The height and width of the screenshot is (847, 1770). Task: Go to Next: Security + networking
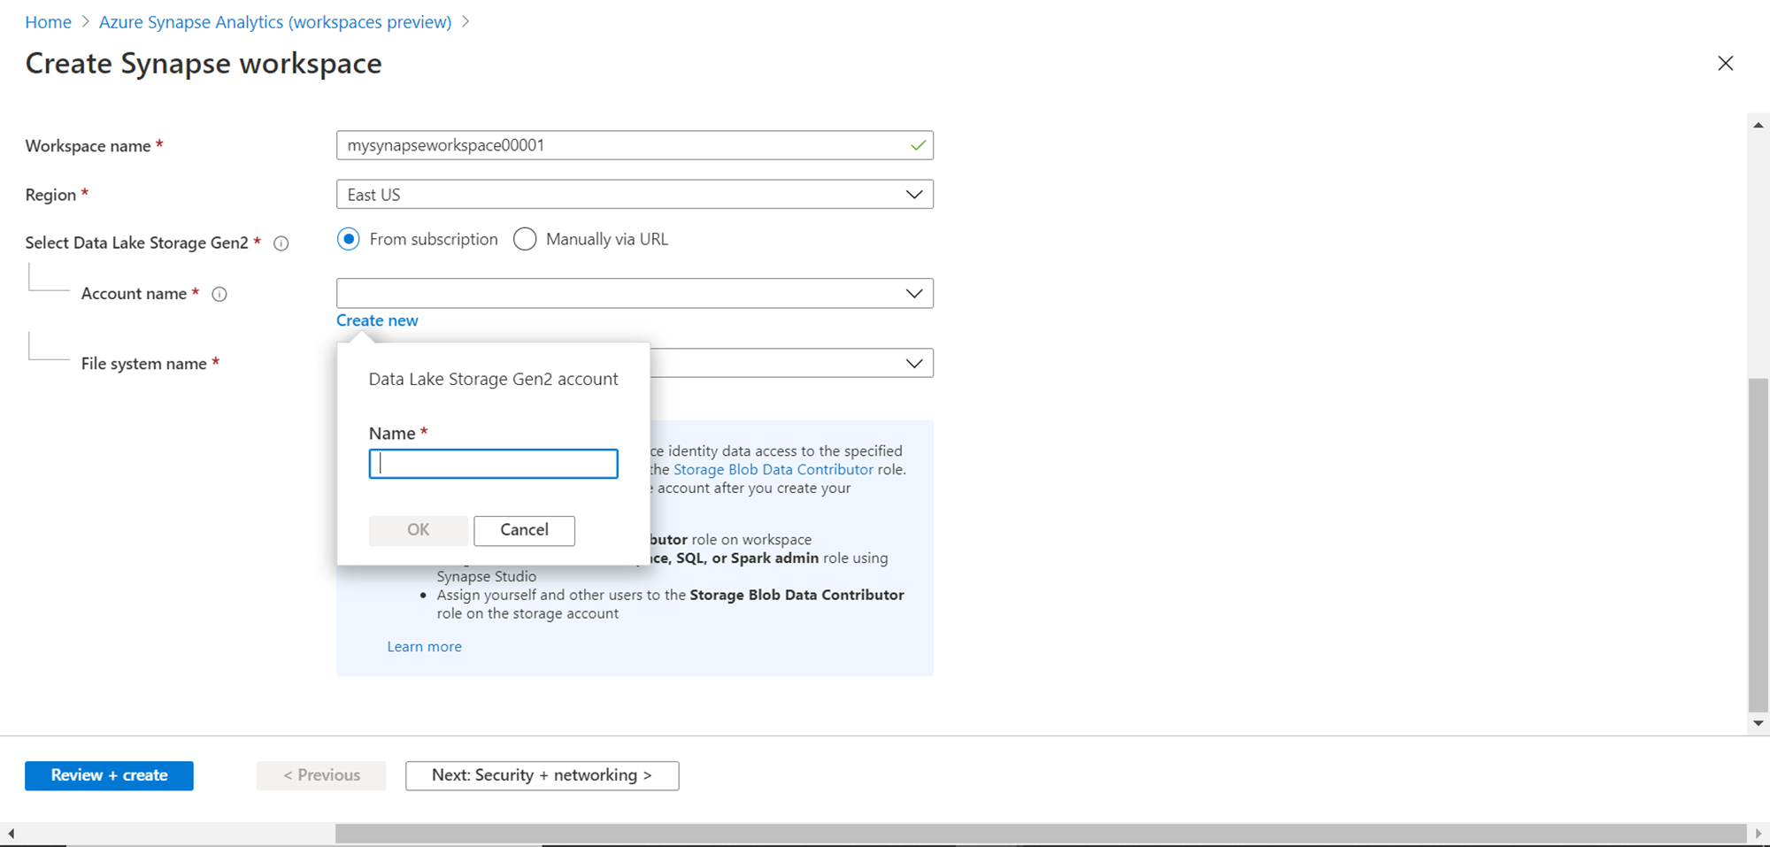coord(542,775)
